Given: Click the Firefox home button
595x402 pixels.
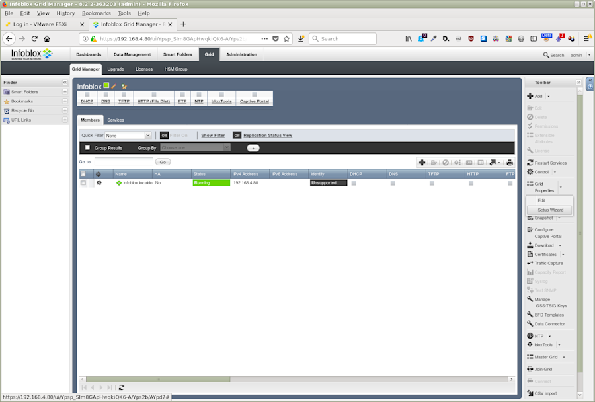Looking at the screenshot, I should 47,39.
